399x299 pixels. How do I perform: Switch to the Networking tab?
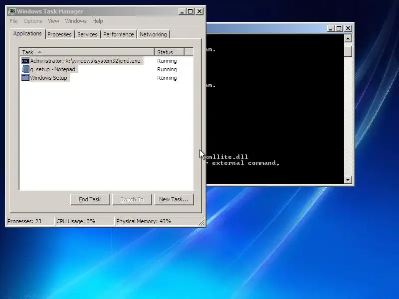tap(153, 34)
